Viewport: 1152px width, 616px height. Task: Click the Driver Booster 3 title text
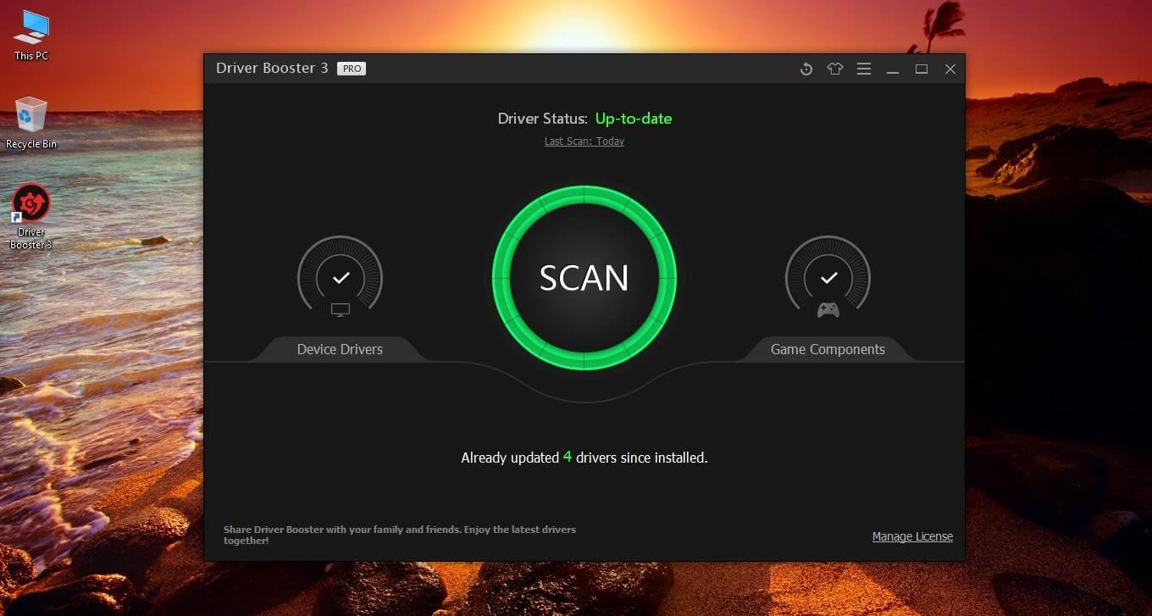tap(272, 68)
